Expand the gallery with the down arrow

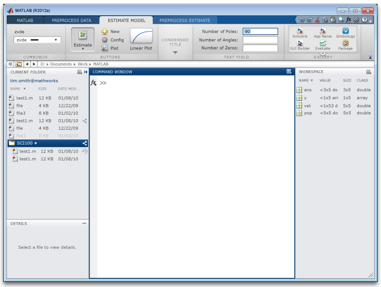(x=323, y=54)
